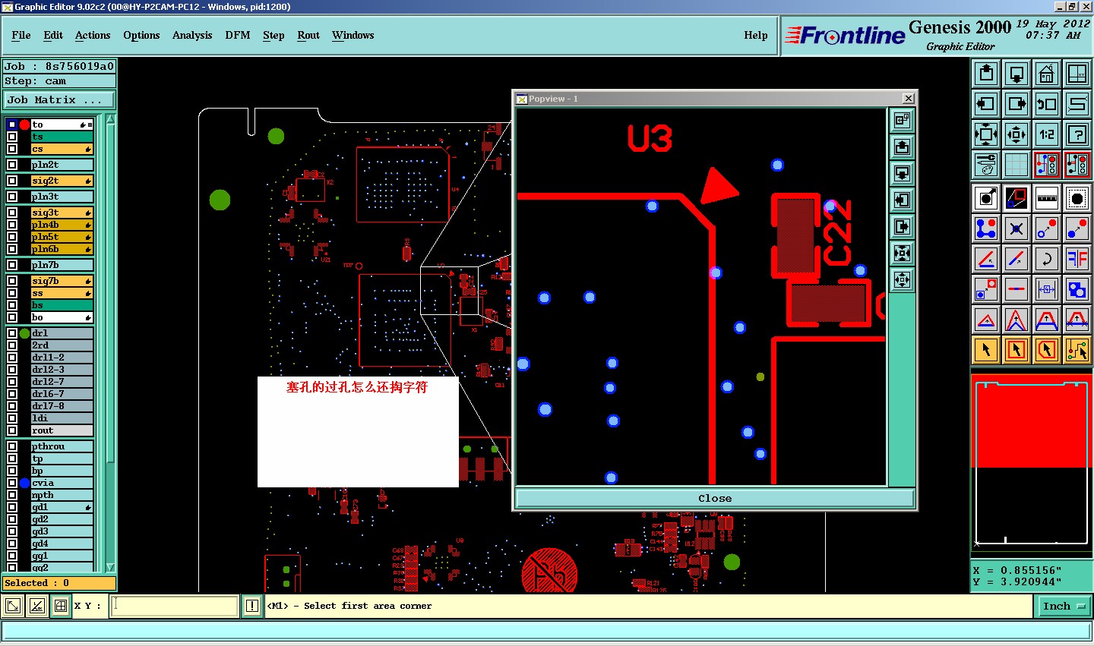Viewport: 1094px width, 646px height.
Task: Click the blue color swatch on layer cvia
Action: pos(24,483)
